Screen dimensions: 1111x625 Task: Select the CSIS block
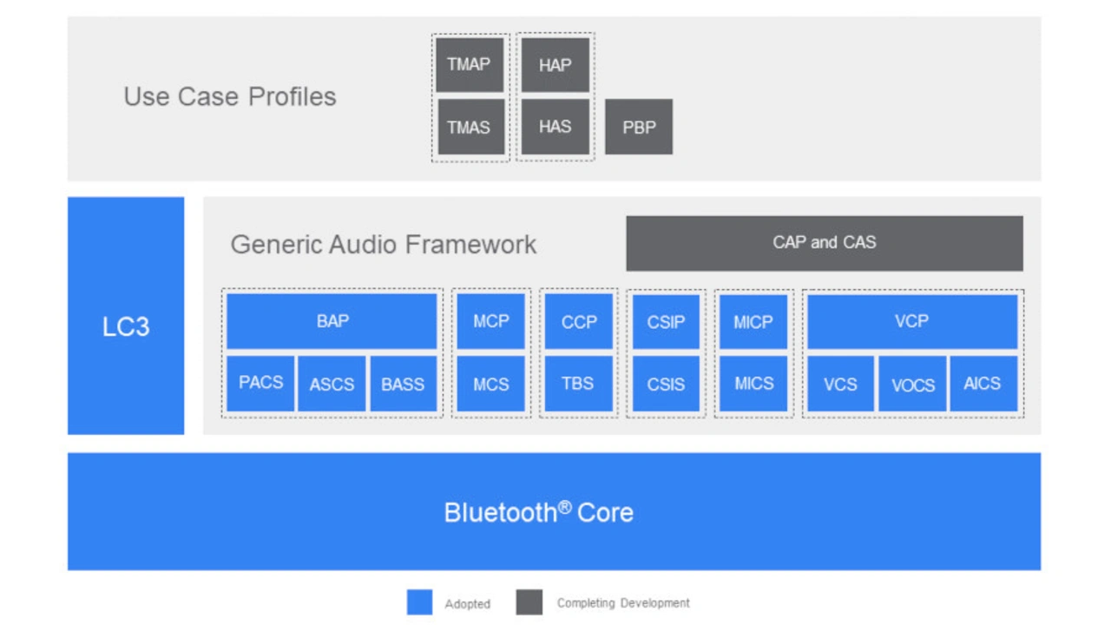(666, 384)
